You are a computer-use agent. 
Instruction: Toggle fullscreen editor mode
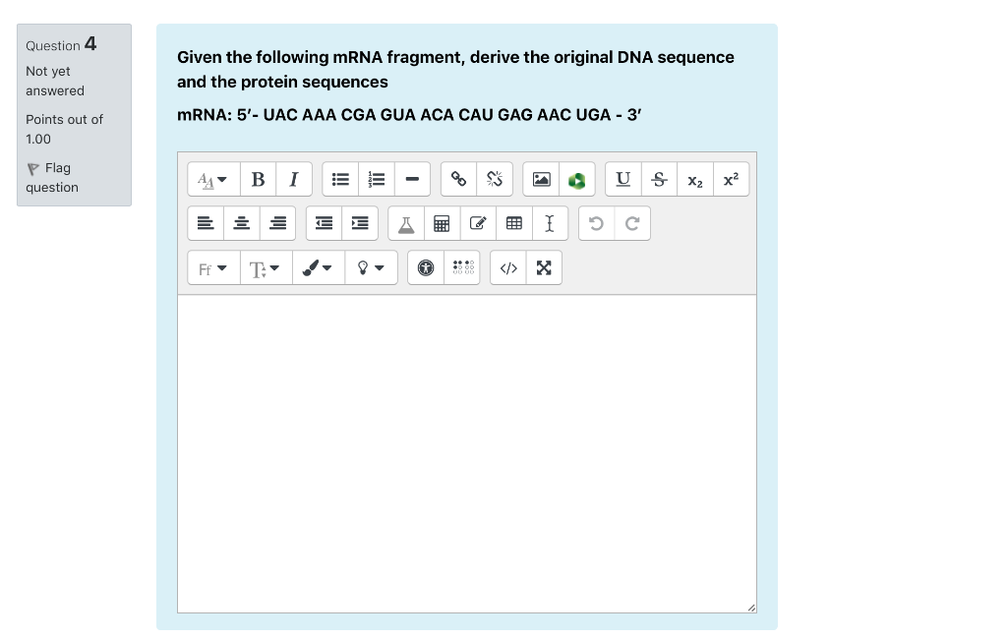[544, 267]
